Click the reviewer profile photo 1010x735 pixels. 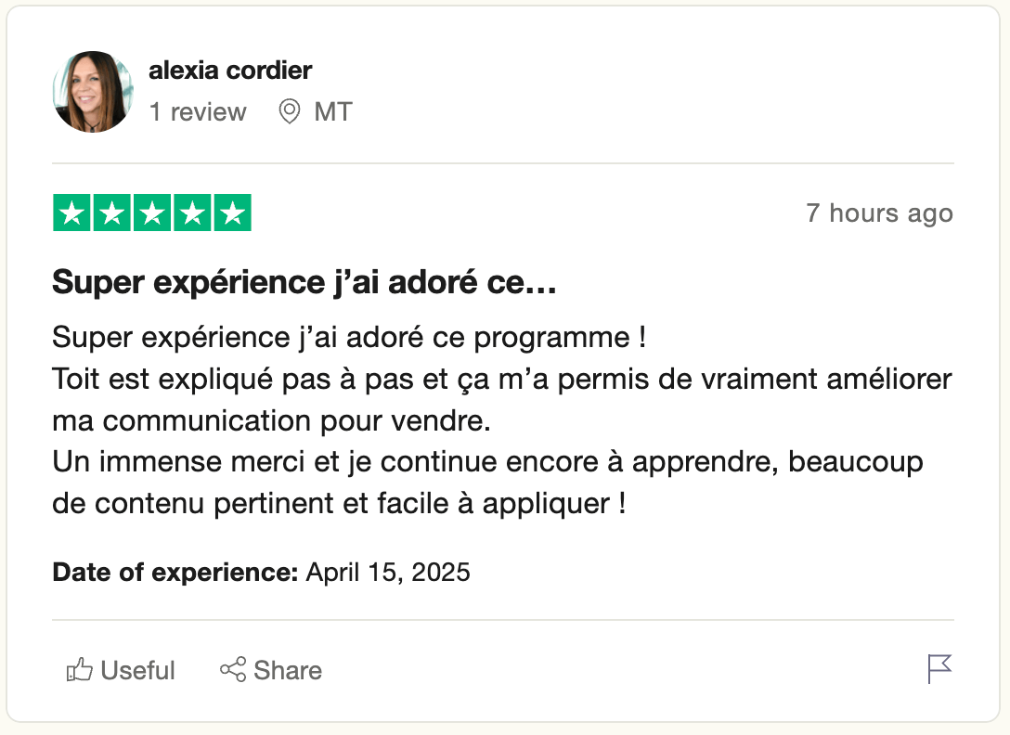(94, 92)
